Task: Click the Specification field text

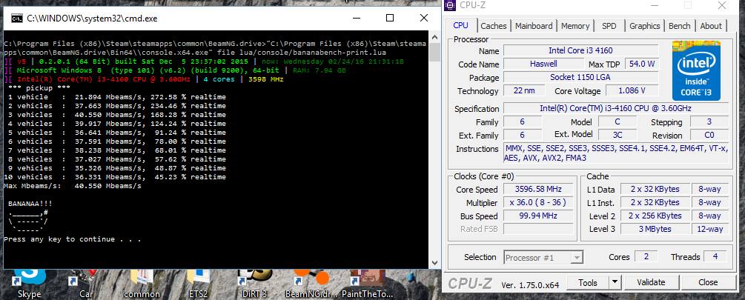Action: click(x=616, y=109)
